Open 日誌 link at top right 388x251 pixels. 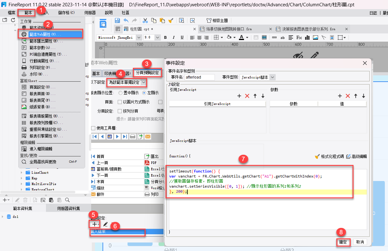(373, 13)
